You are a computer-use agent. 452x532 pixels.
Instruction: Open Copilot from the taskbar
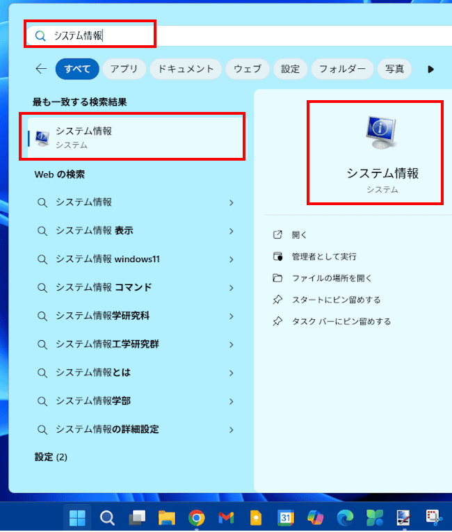tap(315, 518)
